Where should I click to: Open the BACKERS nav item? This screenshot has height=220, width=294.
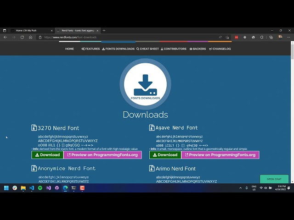pyautogui.click(x=198, y=49)
